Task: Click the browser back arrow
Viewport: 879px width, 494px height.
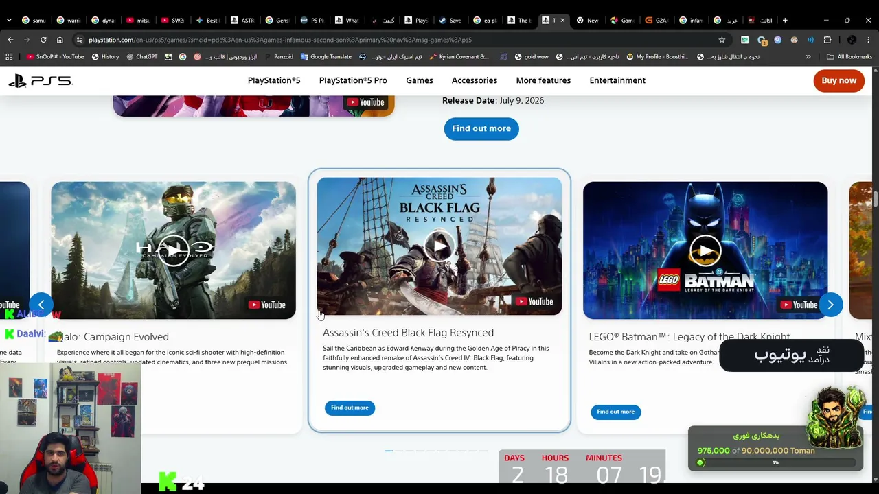Action: (x=10, y=40)
